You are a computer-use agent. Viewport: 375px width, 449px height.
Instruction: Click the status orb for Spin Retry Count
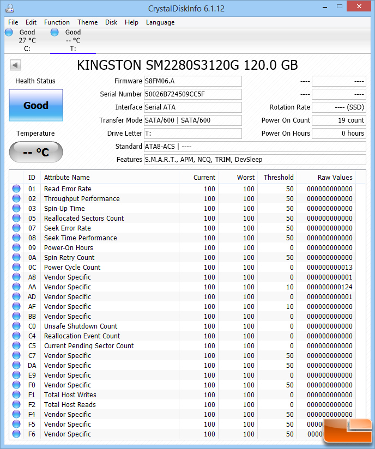click(x=16, y=257)
